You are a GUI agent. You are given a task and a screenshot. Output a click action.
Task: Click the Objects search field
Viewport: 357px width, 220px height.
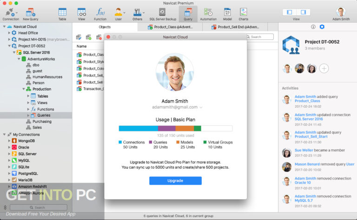click(x=259, y=37)
